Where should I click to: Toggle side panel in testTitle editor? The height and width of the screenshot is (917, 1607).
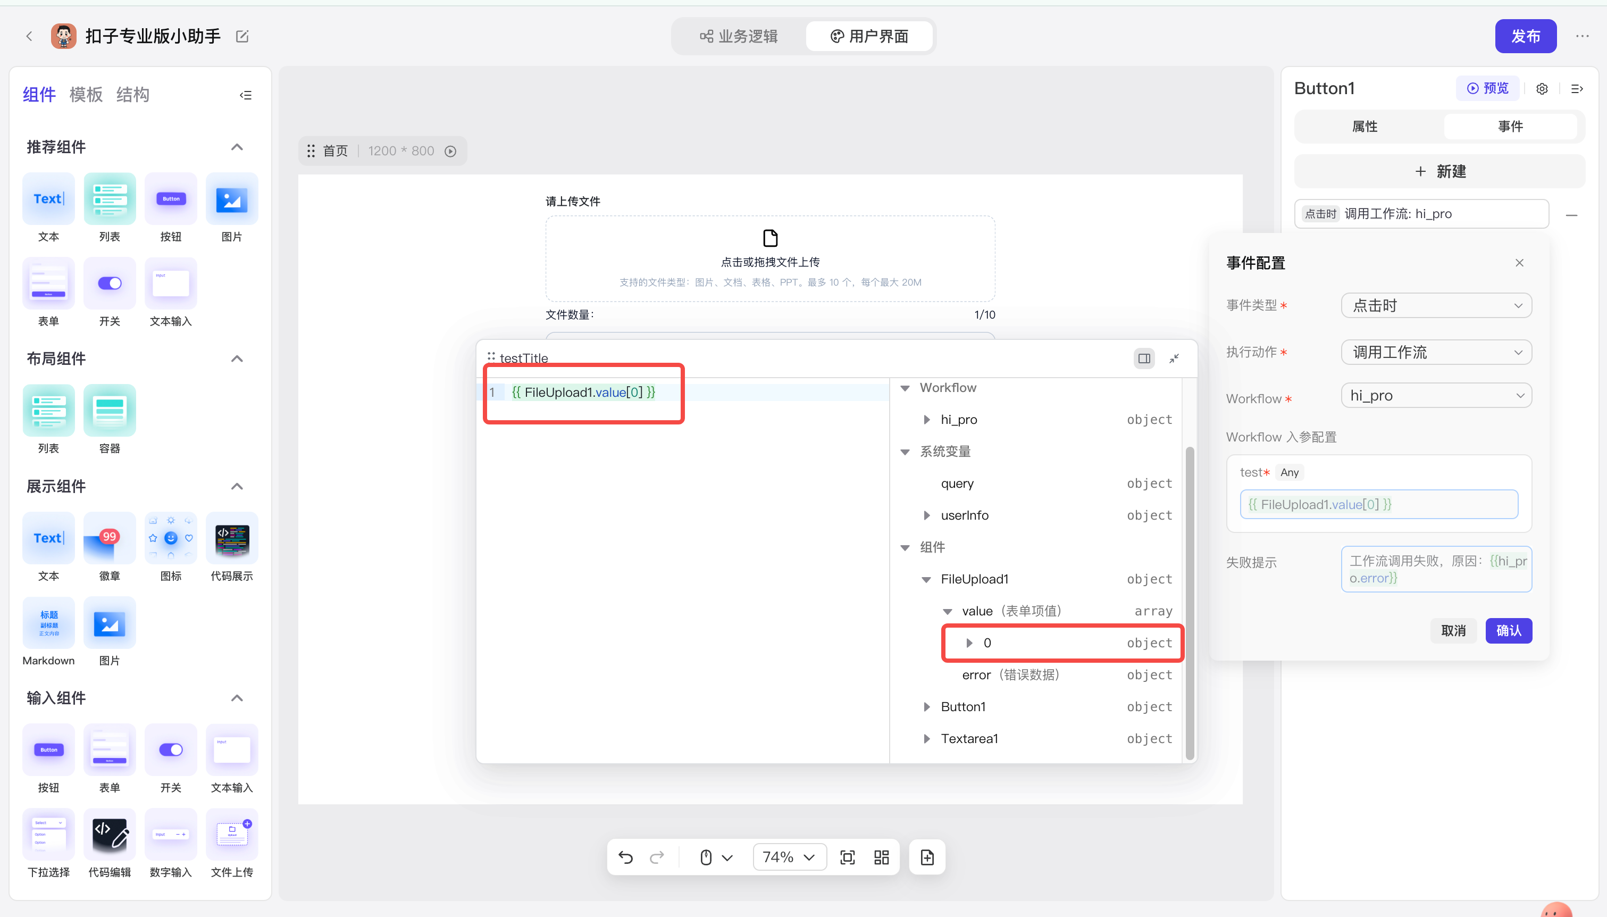click(1144, 359)
